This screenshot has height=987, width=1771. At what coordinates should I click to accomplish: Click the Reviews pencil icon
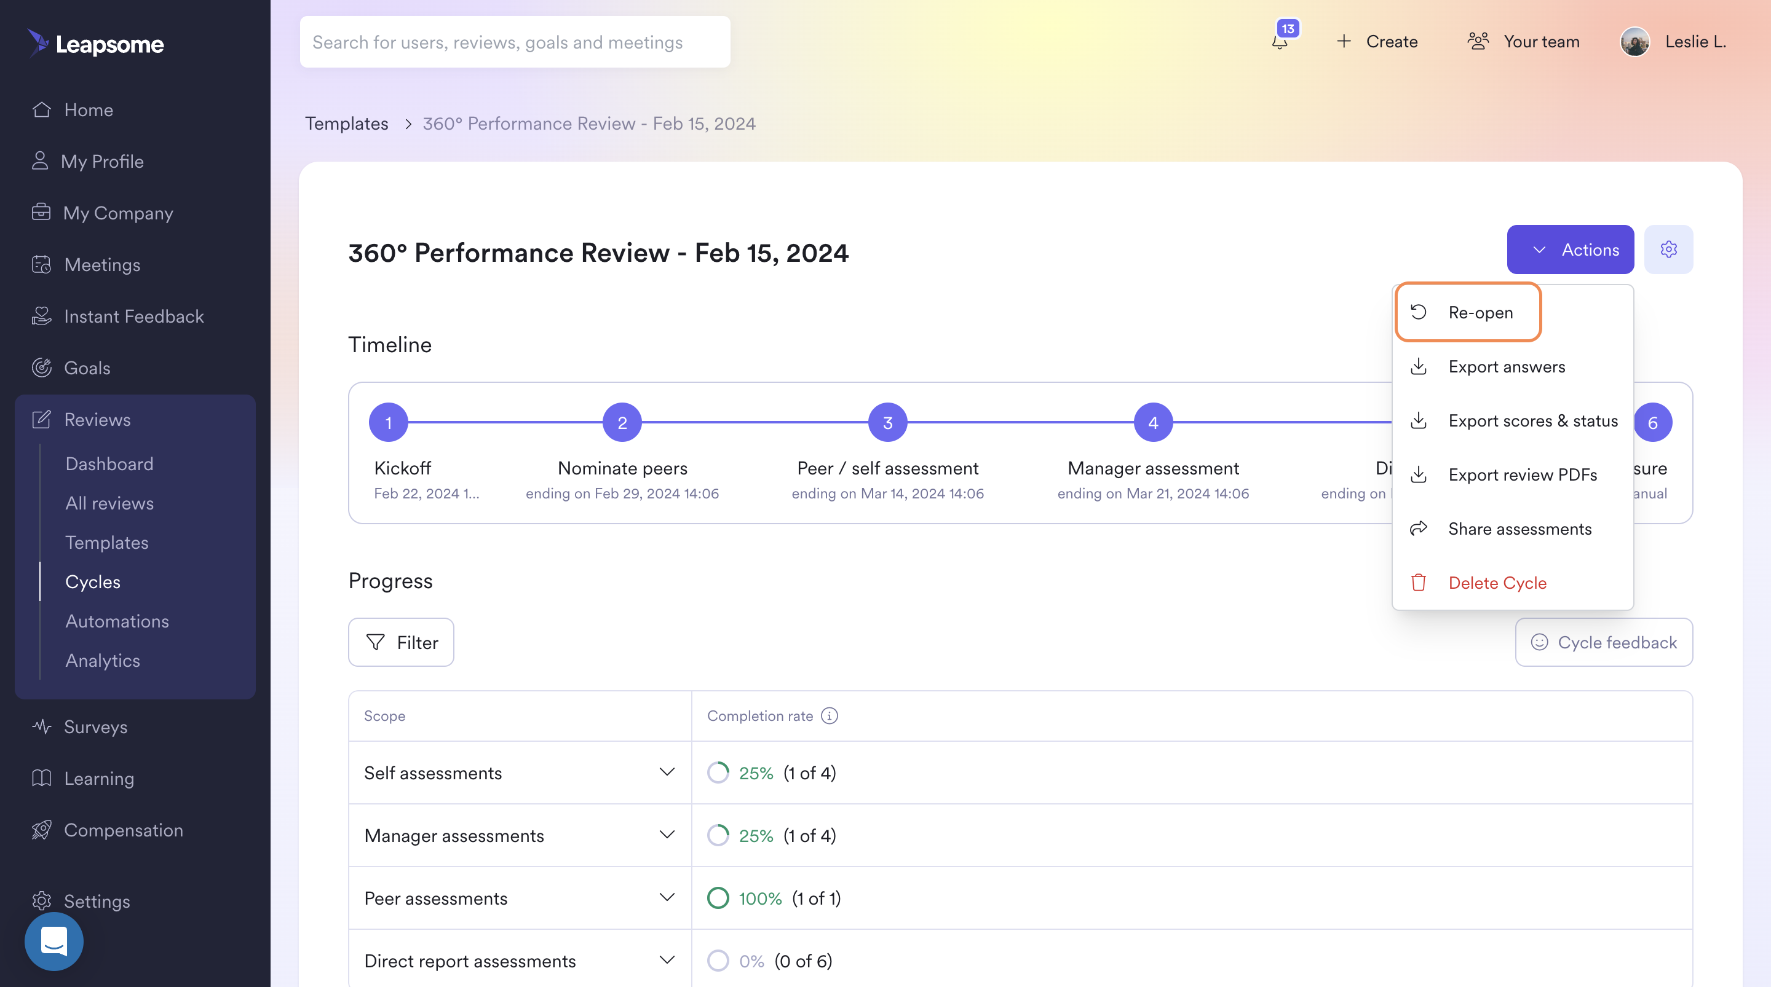pos(41,419)
